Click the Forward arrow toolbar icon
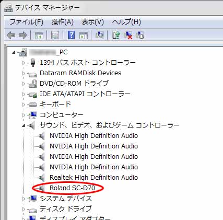 click(23, 36)
